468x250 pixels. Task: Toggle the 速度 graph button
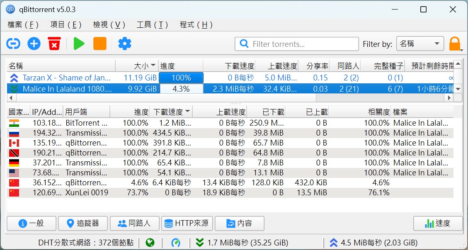[438, 223]
